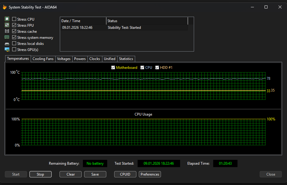
Task: Switch to the Cooling Fans tab
Action: click(43, 59)
